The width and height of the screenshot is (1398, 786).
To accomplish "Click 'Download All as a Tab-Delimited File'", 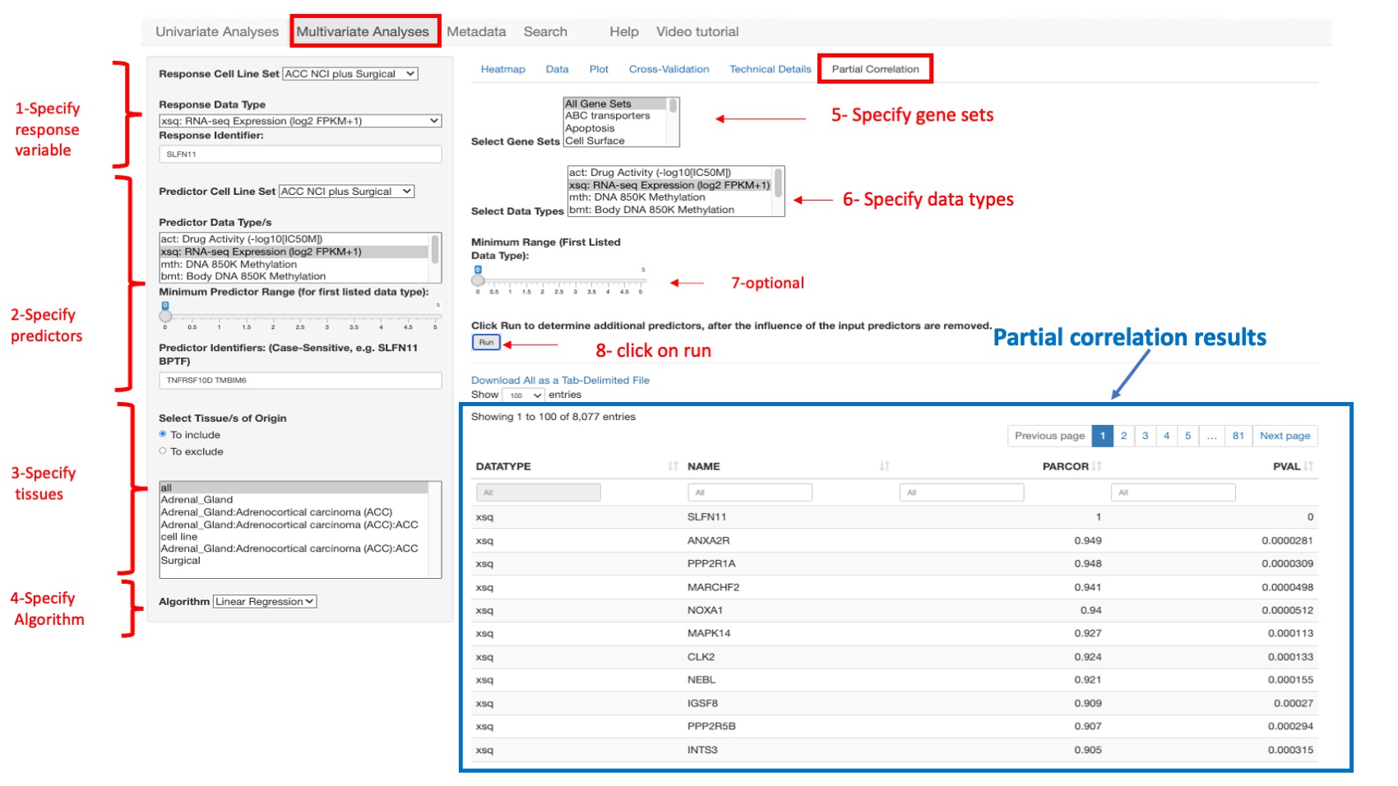I will tap(560, 380).
